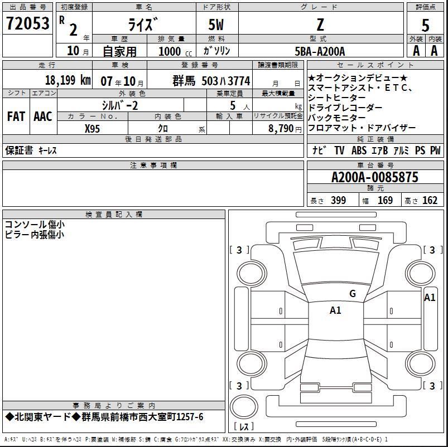Select model code 5BA-A200A
448x447 pixels.
[x=320, y=52]
